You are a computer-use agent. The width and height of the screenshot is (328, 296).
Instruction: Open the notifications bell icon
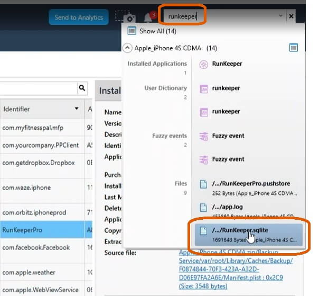click(x=149, y=17)
